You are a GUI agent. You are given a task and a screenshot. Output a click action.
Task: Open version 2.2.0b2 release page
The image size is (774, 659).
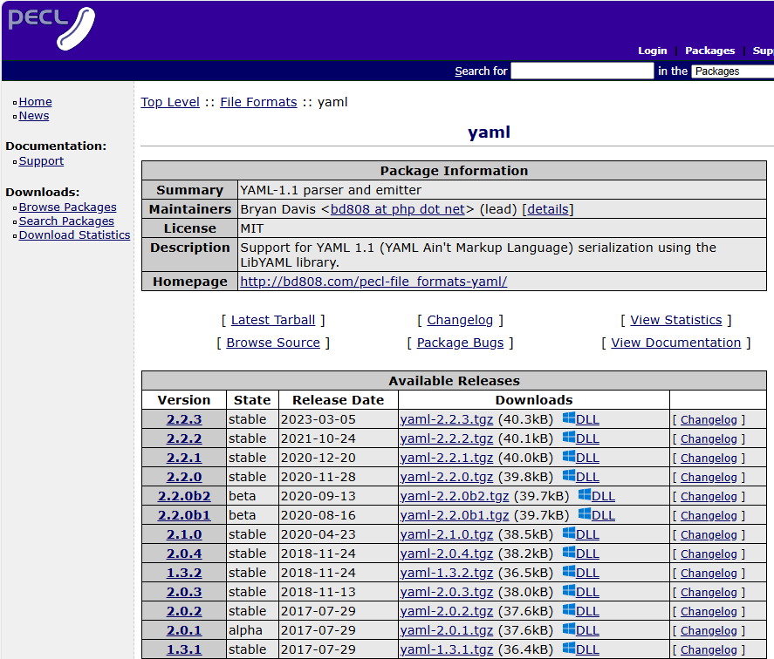pyautogui.click(x=184, y=496)
